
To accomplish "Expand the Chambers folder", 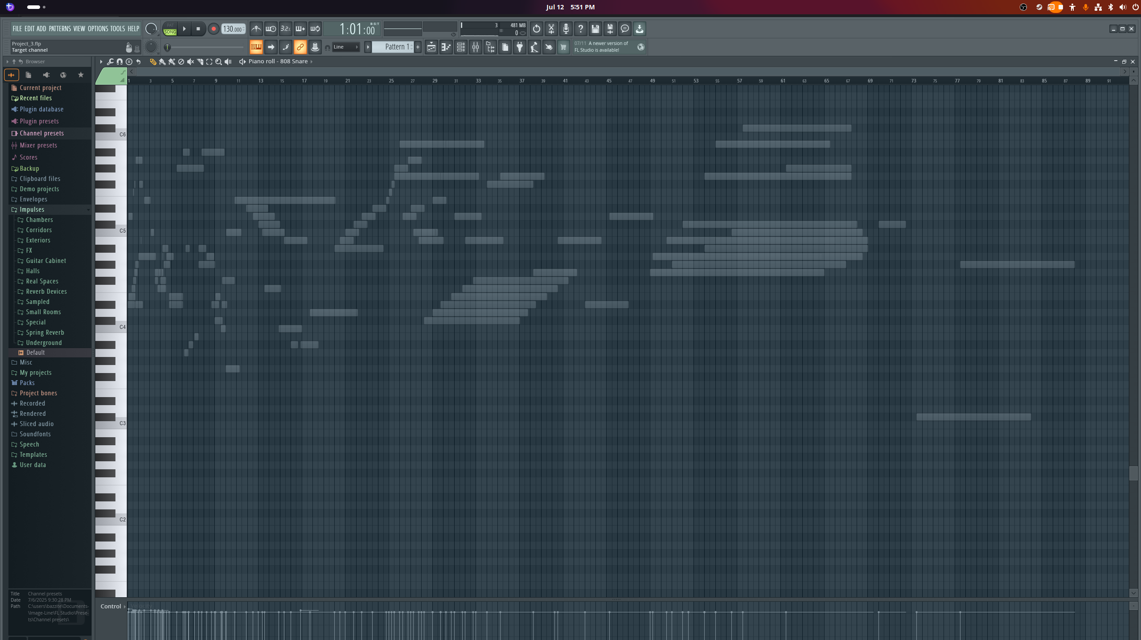I will pos(39,220).
